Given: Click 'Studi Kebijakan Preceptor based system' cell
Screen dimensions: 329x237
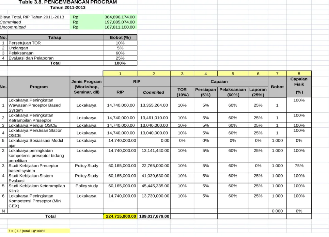Looking at the screenshot, I should [x=39, y=168].
